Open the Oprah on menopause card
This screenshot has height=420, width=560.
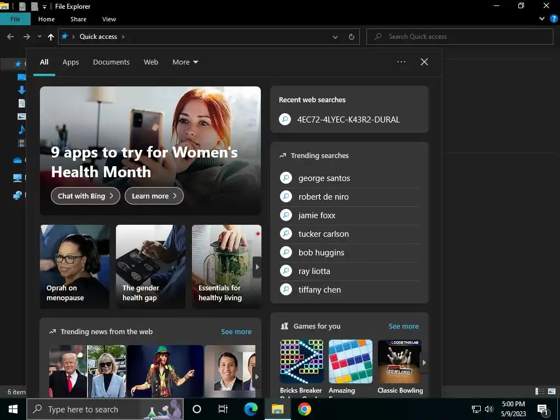click(74, 266)
